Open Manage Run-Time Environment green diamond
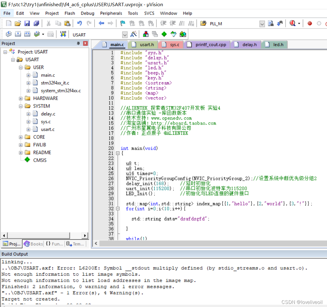Image resolution: width=327 pixels, height=307 pixels. 164,34
